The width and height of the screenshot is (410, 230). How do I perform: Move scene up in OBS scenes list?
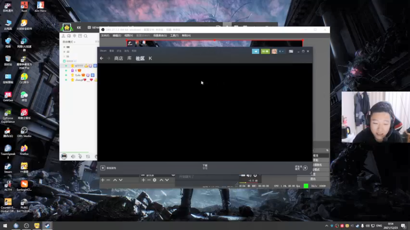tap(115, 180)
